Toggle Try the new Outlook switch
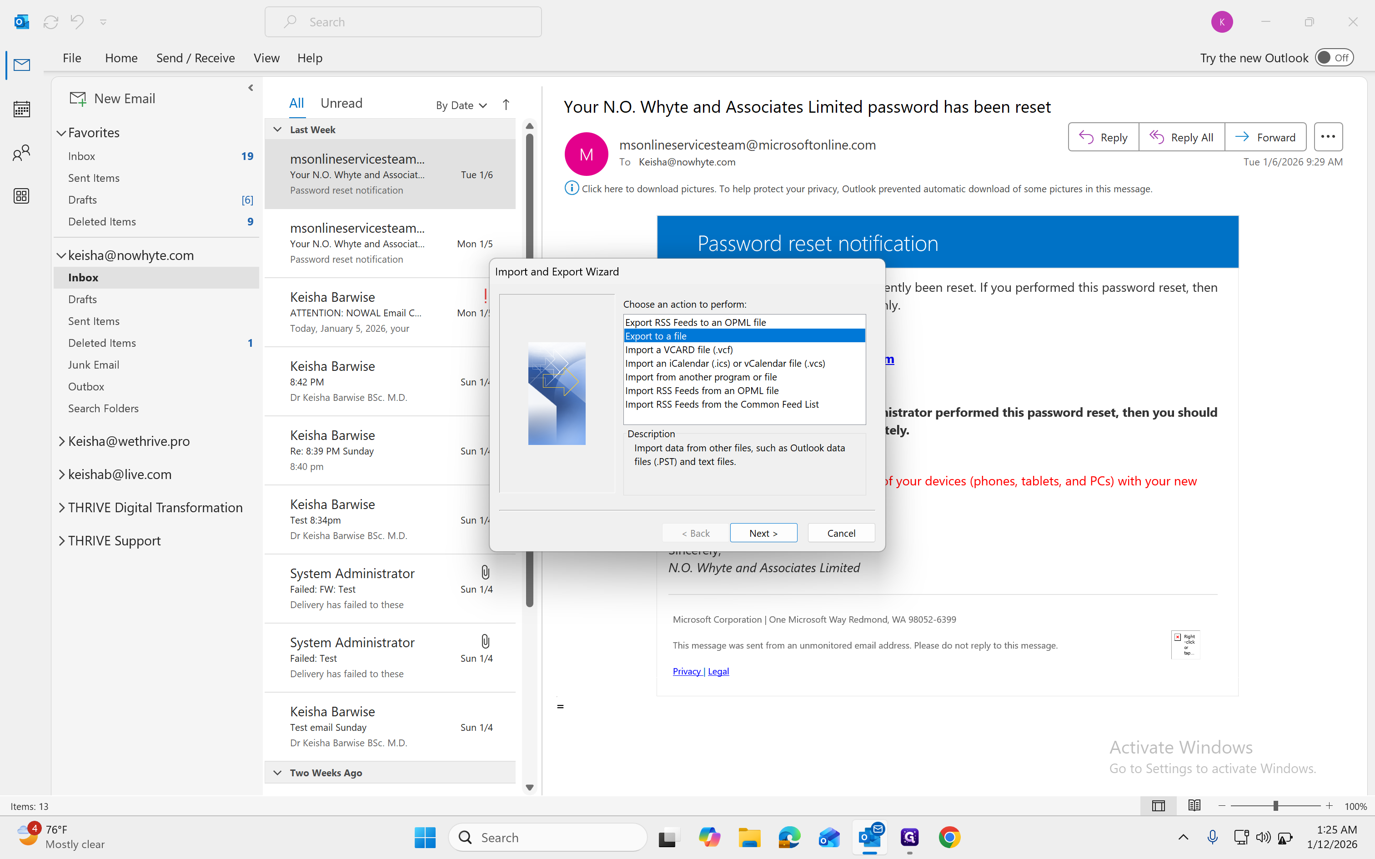This screenshot has height=859, width=1375. pyautogui.click(x=1334, y=57)
